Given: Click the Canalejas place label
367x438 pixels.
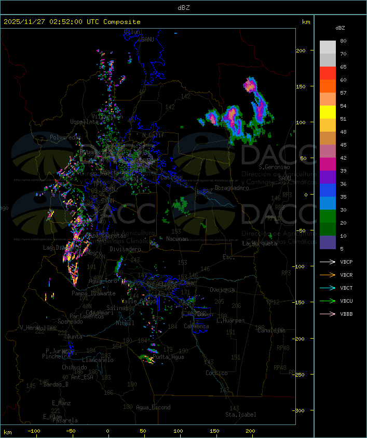Looking at the screenshot, I should tap(271, 331).
